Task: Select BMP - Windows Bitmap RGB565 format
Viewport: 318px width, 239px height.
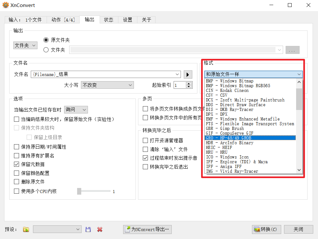Action: coord(250,86)
